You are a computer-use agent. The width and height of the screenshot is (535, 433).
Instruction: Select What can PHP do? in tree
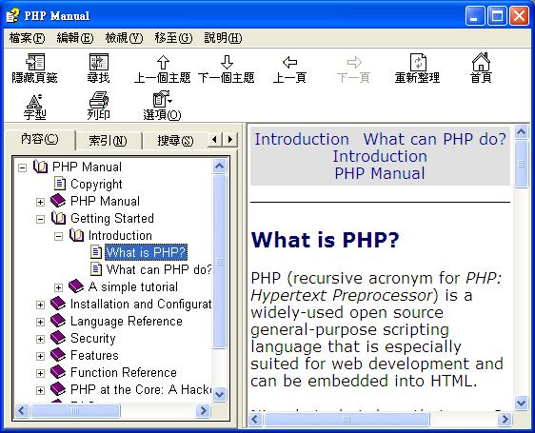tap(159, 269)
